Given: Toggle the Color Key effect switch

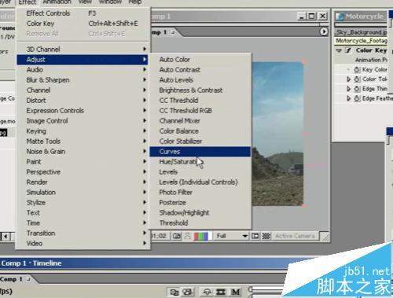Looking at the screenshot, I should [348, 50].
